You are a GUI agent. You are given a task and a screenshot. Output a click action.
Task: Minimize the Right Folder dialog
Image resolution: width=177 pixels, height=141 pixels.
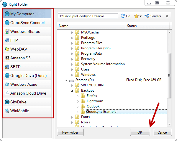pos(149,3)
